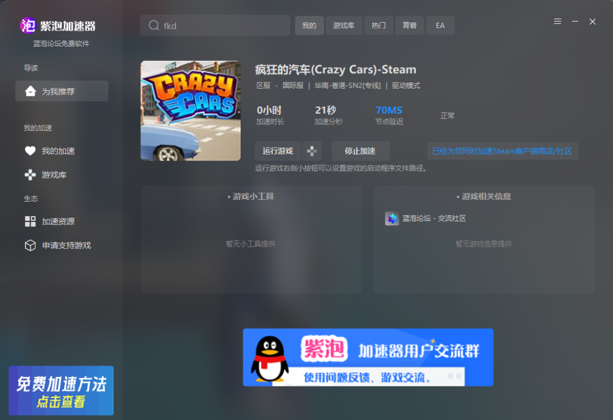Open the hamburger menu in title bar
This screenshot has width=613, height=420.
(557, 22)
